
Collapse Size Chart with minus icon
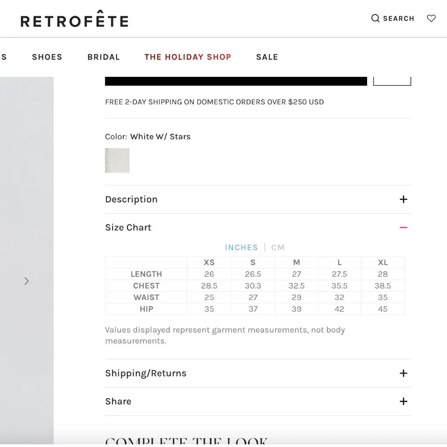point(403,227)
